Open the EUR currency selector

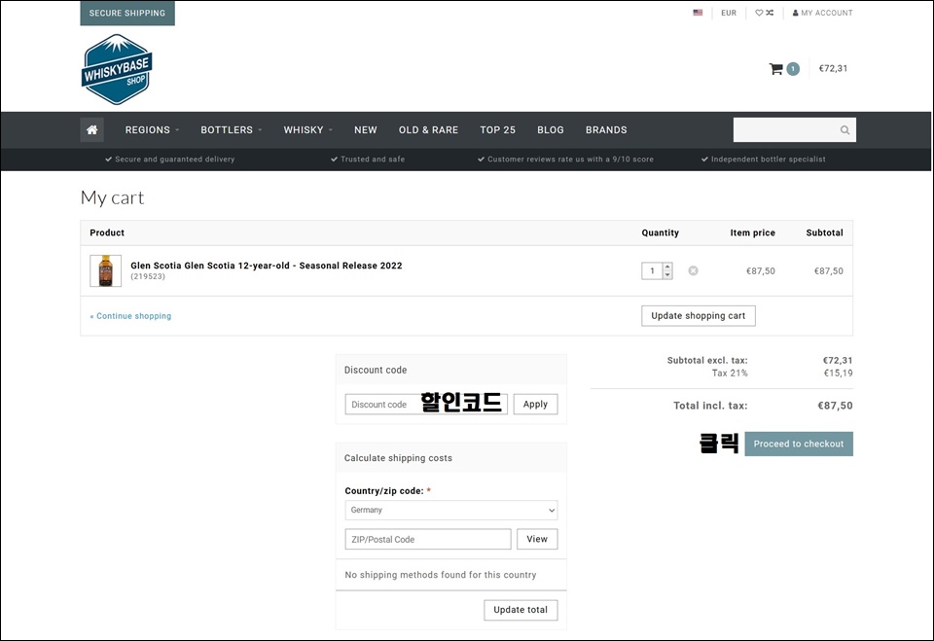729,13
